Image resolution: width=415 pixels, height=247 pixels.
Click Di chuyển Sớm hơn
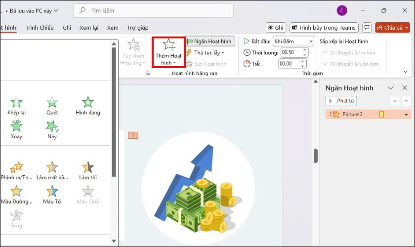click(349, 53)
